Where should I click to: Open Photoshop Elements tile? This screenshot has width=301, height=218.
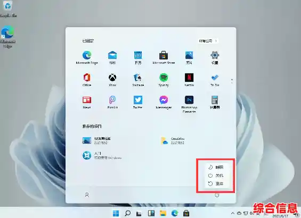pos(189,104)
